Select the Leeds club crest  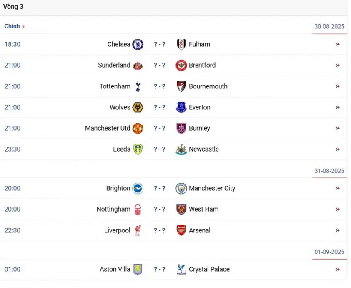[138, 149]
